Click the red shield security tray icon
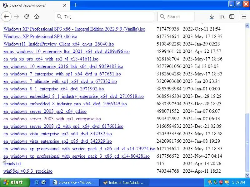This screenshot has width=250, height=187. [x=221, y=182]
